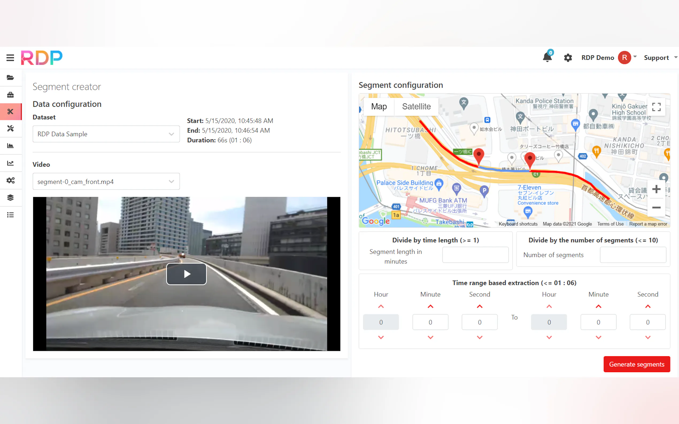Open the hamburger menu icon
679x424 pixels.
[10, 57]
